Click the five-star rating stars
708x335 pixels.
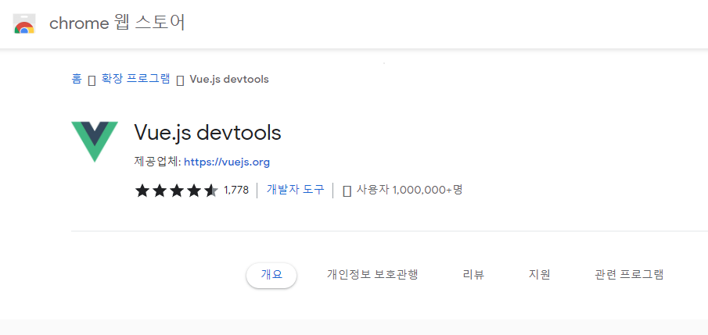point(177,191)
